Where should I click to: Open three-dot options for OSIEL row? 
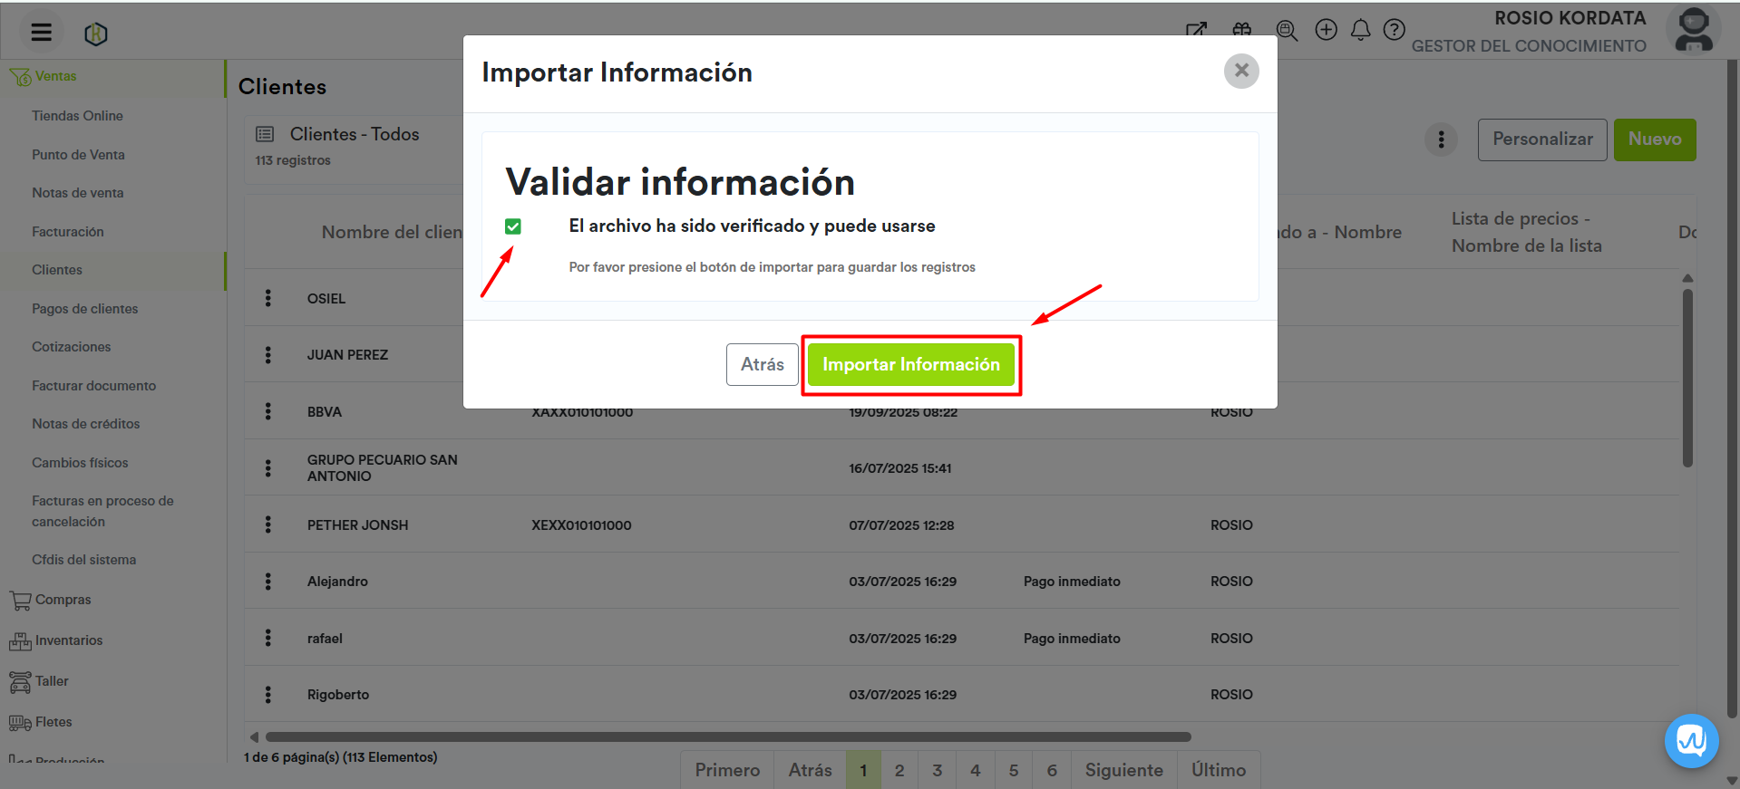(267, 298)
